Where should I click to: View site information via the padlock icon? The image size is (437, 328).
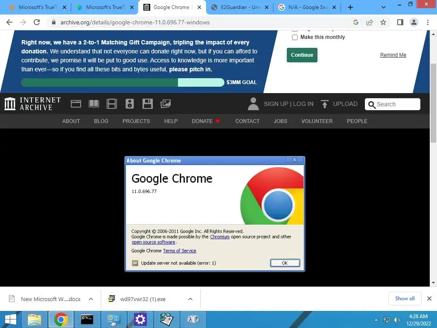(54, 22)
